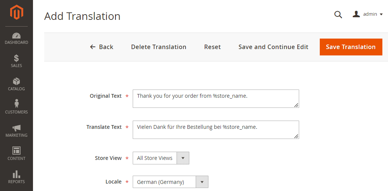This screenshot has height=191, width=388.
Task: Grab the Translate Text resize handle
Action: coord(296,136)
